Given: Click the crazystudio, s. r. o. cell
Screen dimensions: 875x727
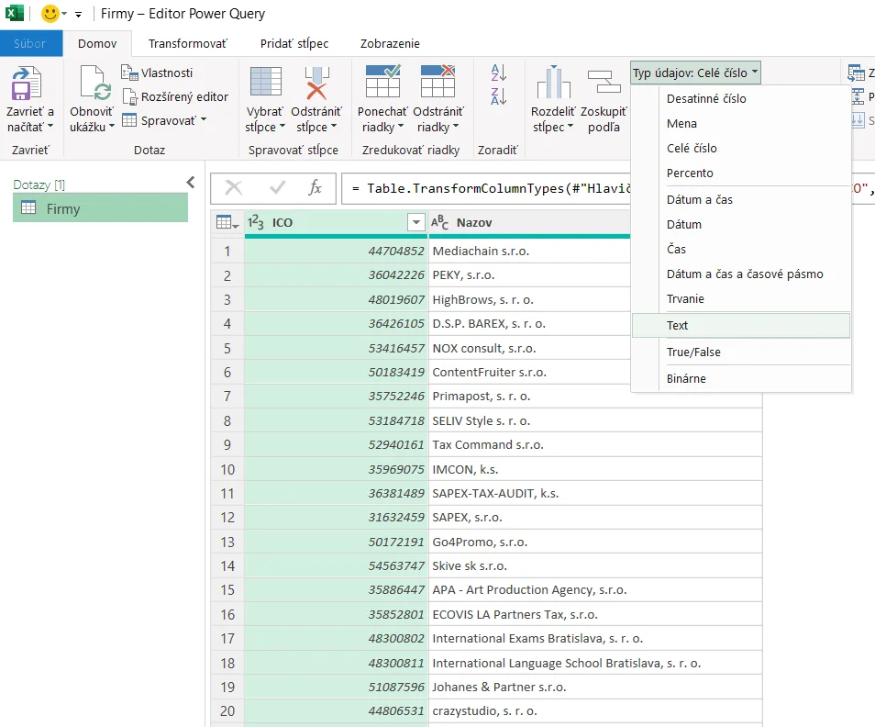Looking at the screenshot, I should (x=595, y=711).
